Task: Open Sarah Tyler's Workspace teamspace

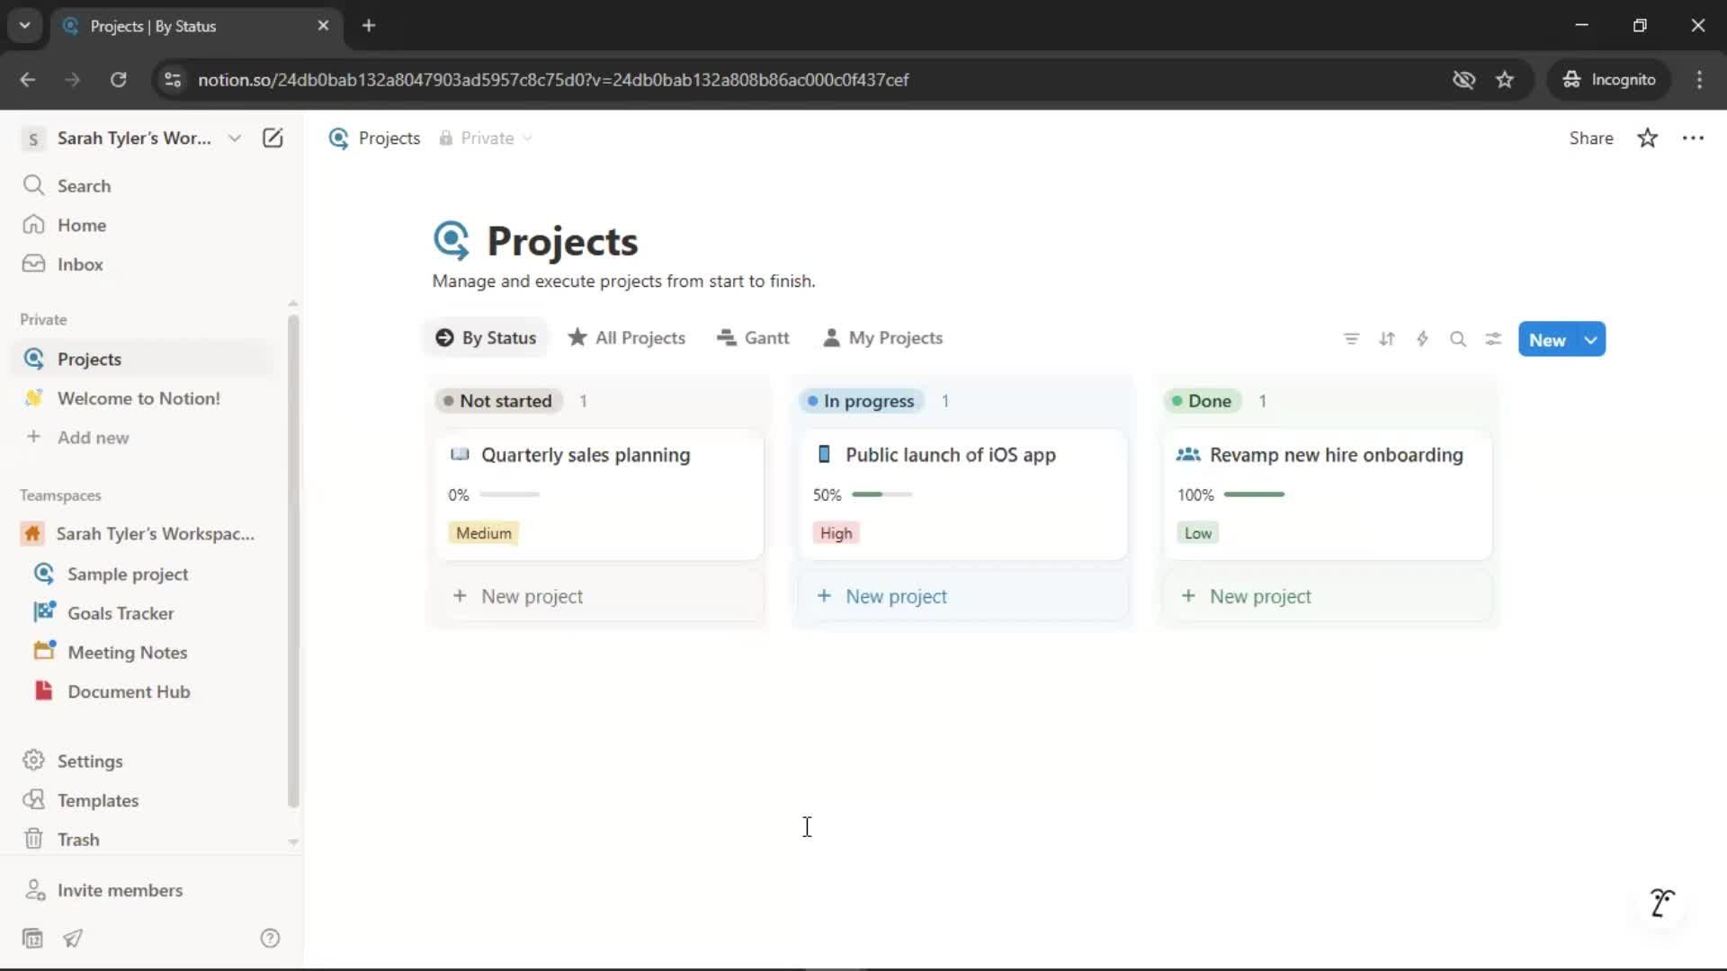Action: (144, 533)
